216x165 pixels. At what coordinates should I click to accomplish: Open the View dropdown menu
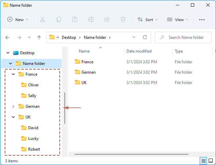177,20
